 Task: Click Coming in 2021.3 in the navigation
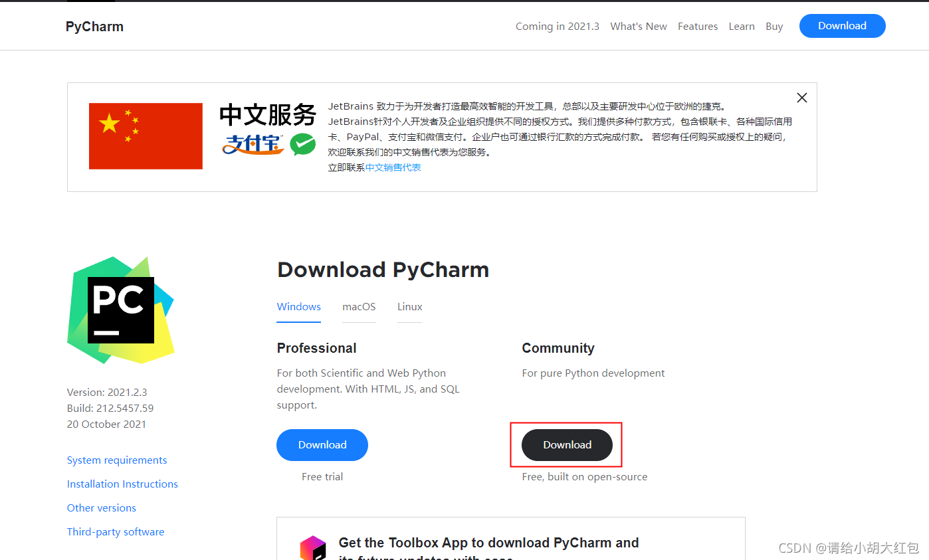point(557,26)
